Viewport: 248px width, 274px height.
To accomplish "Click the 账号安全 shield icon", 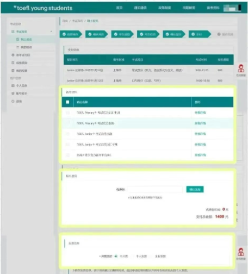I will point(13,94).
